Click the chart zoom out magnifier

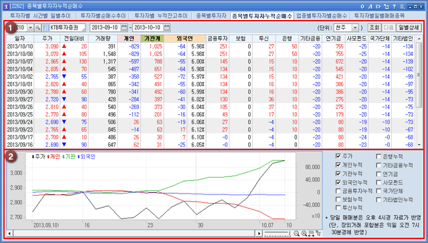point(296,234)
